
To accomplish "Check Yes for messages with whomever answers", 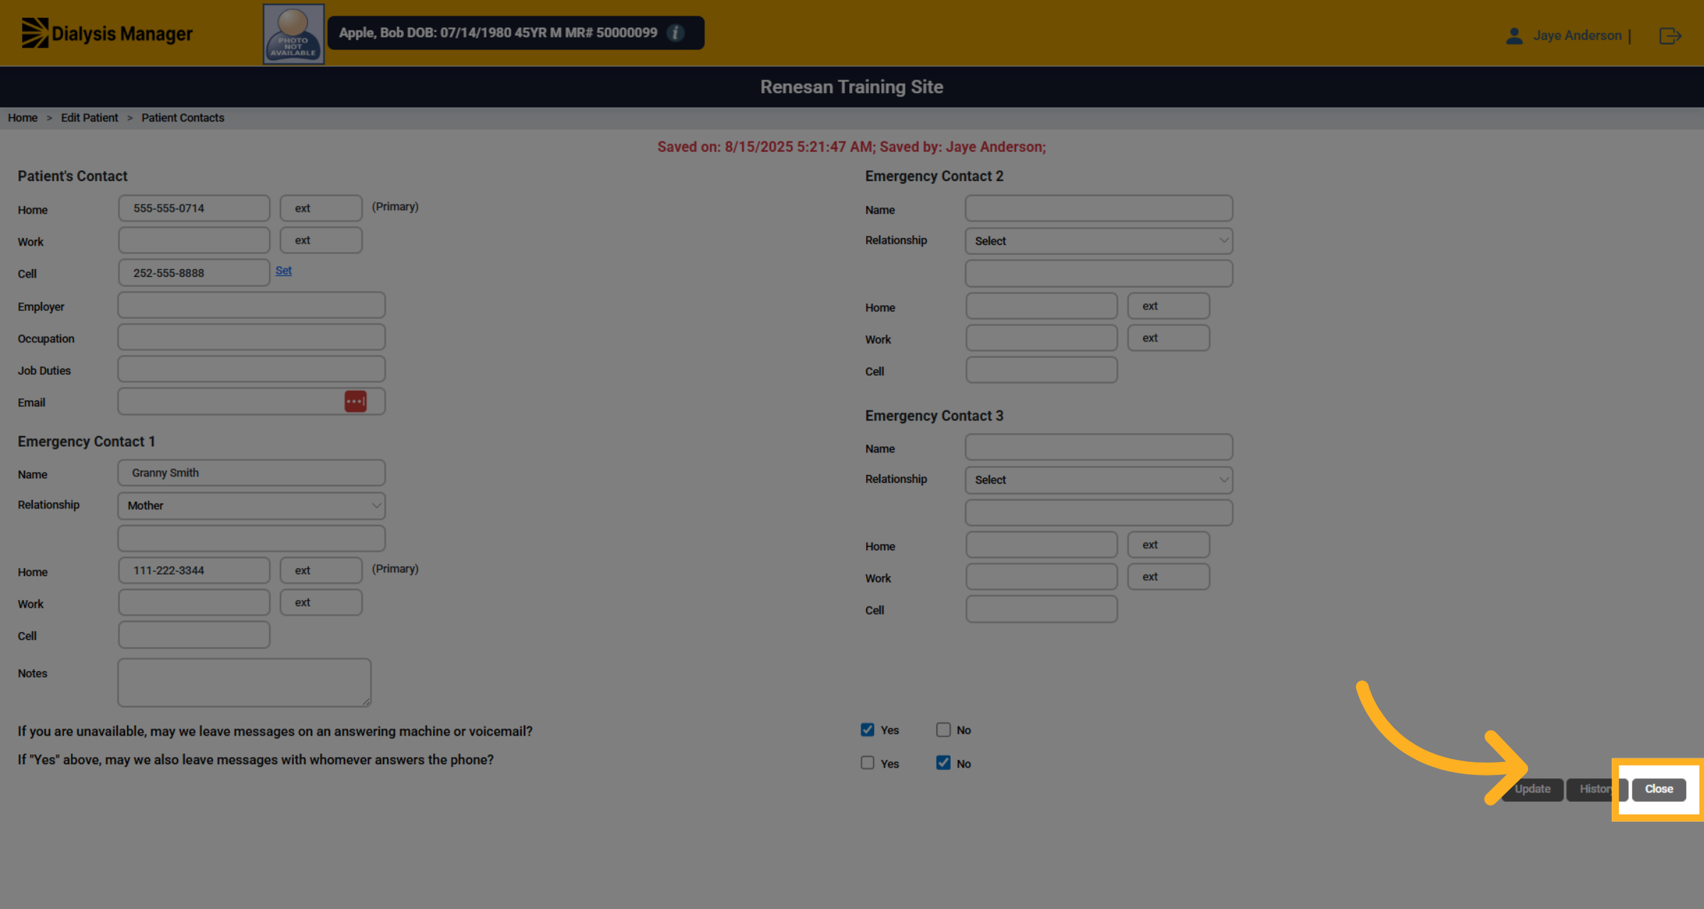I will 868,763.
